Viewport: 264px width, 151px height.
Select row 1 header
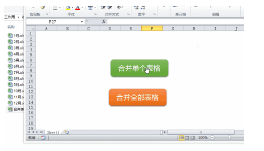pos(31,34)
